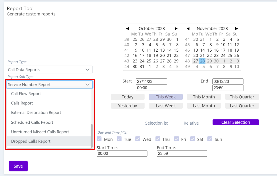Click the Today quick-select button
This screenshot has width=277, height=176.
(x=127, y=97)
